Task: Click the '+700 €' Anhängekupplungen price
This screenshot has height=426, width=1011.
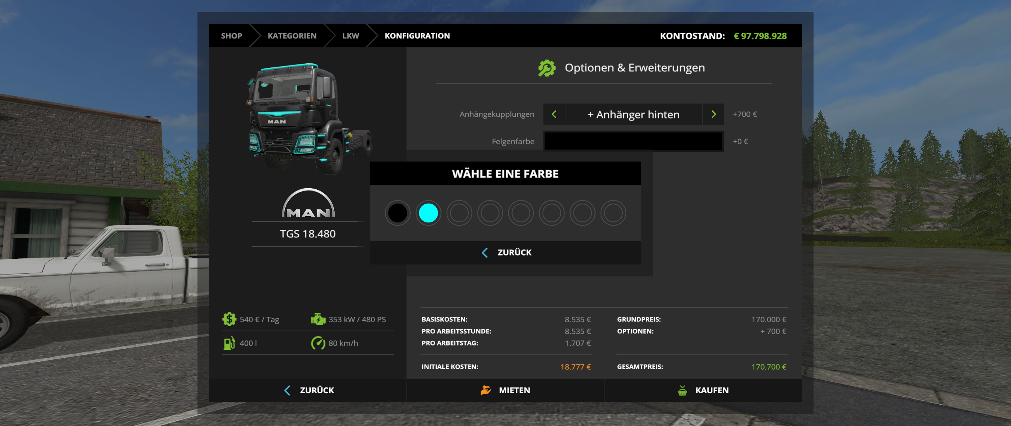Action: pyautogui.click(x=745, y=114)
